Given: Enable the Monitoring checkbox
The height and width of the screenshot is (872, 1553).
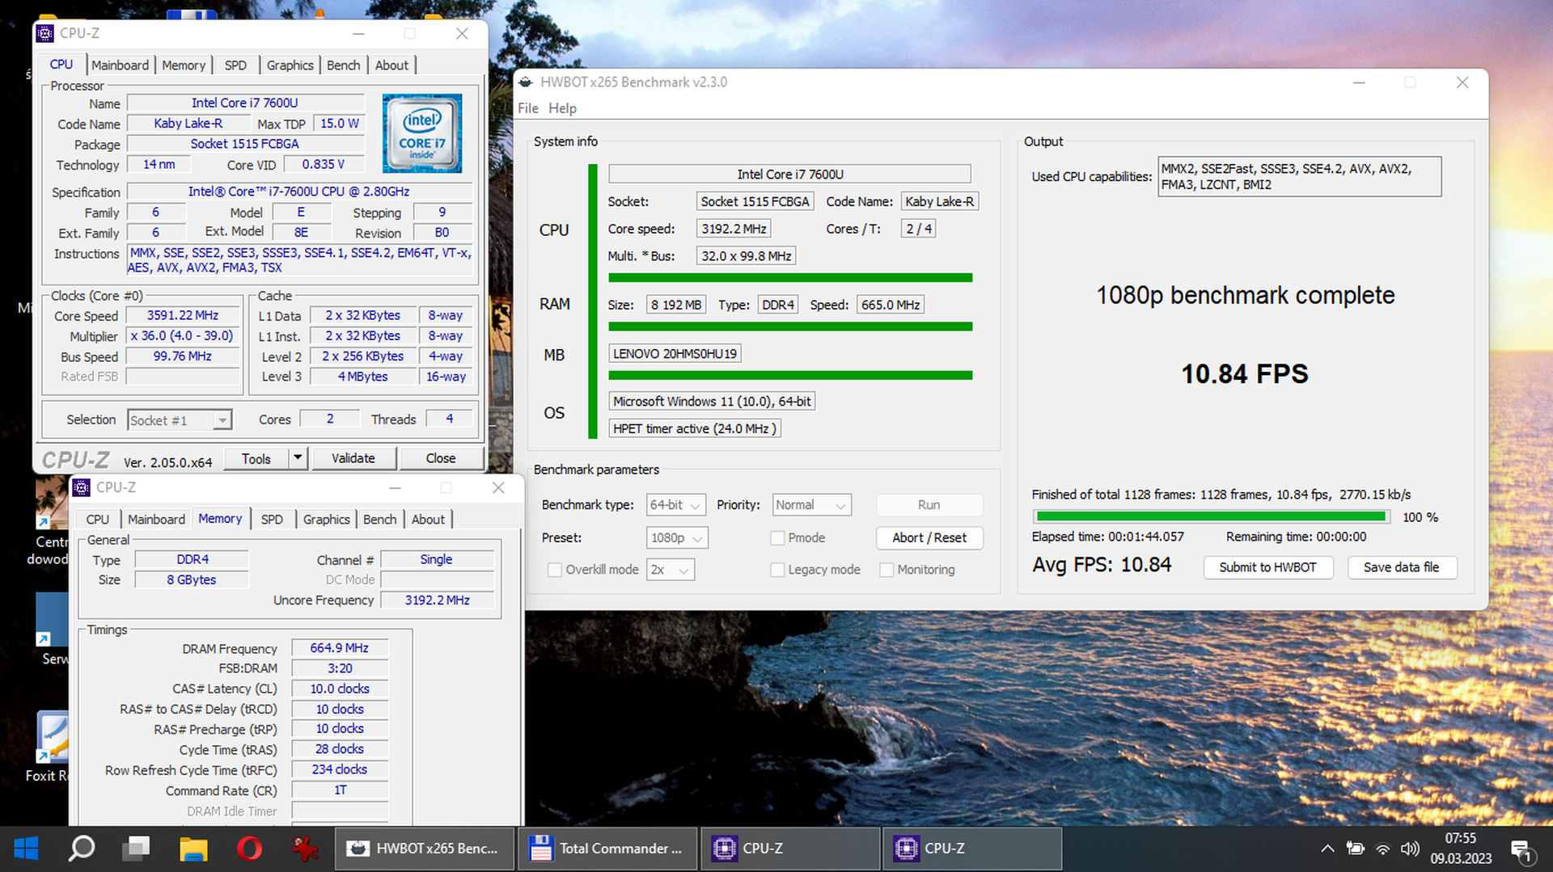Looking at the screenshot, I should (887, 570).
